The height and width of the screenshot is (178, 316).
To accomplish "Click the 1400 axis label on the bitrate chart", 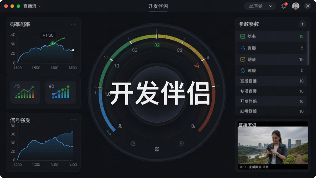I will point(18,68).
